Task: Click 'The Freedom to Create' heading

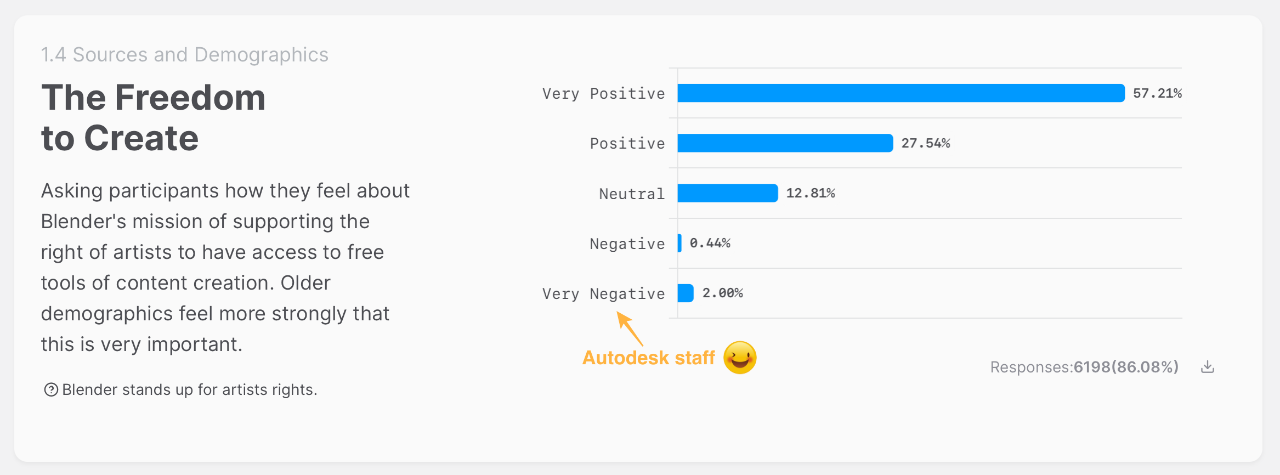Action: point(154,117)
